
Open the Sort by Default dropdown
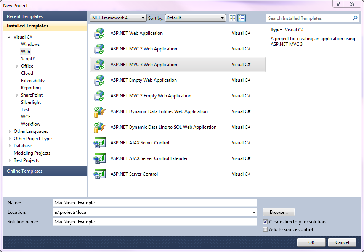195,18
